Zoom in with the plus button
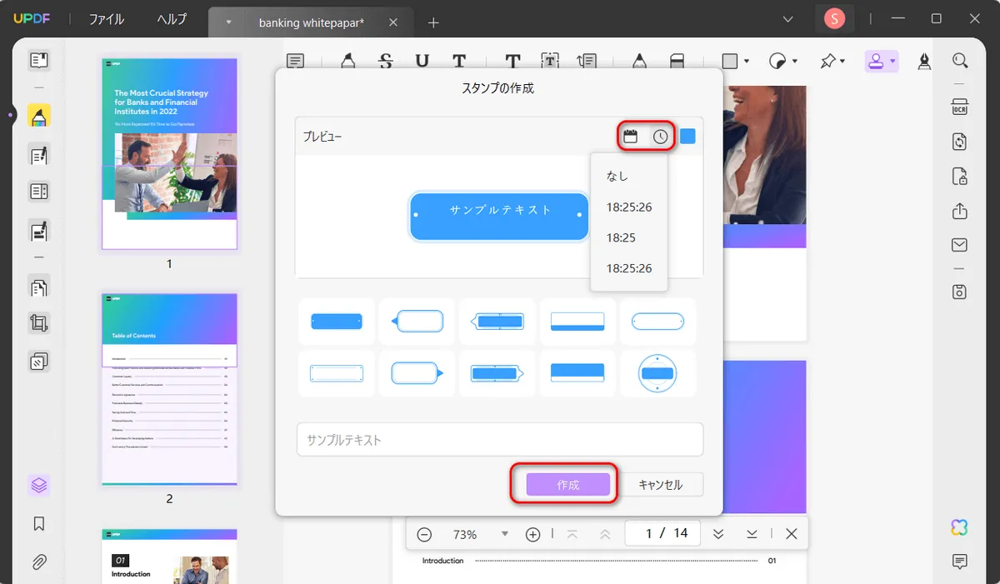Image resolution: width=1000 pixels, height=584 pixels. 533,534
